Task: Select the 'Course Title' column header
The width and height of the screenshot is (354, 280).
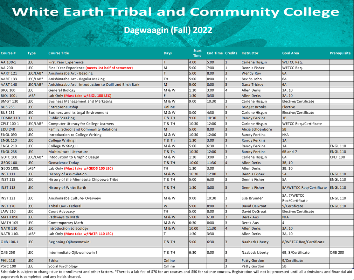Action: [x=58, y=53]
